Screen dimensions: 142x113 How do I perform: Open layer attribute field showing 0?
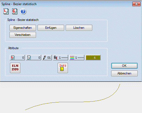pyautogui.click(x=34, y=58)
